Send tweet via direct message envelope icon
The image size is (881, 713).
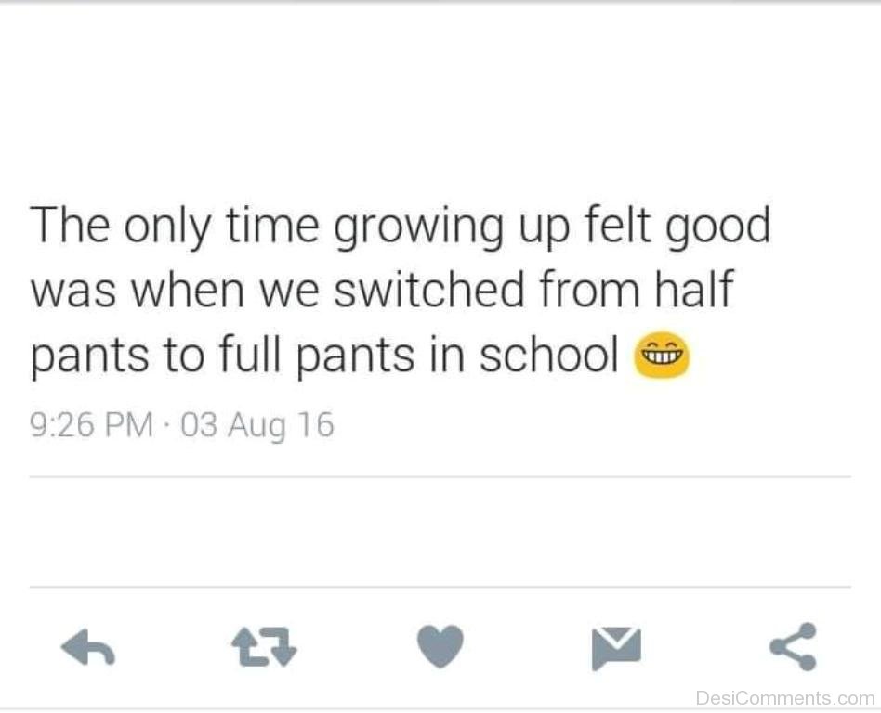pyautogui.click(x=616, y=648)
